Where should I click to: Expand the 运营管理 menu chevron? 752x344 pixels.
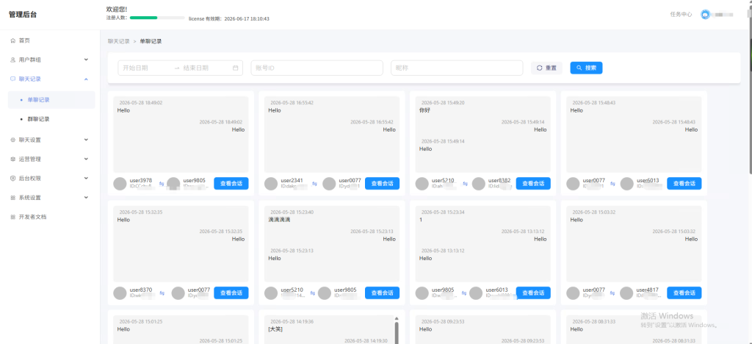click(x=86, y=159)
